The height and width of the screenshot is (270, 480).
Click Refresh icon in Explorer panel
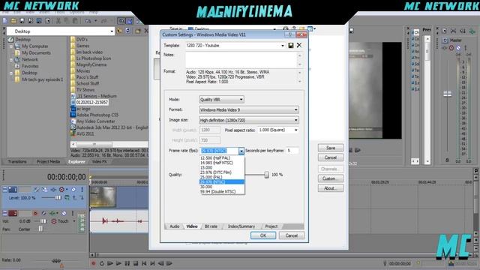pyautogui.click(x=128, y=31)
